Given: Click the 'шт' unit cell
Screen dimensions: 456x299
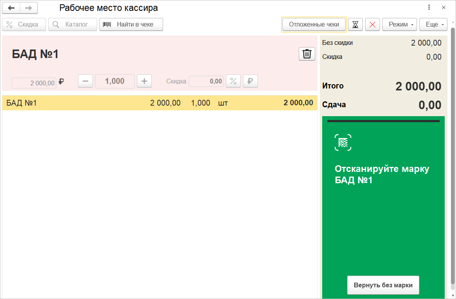Looking at the screenshot, I should (223, 103).
